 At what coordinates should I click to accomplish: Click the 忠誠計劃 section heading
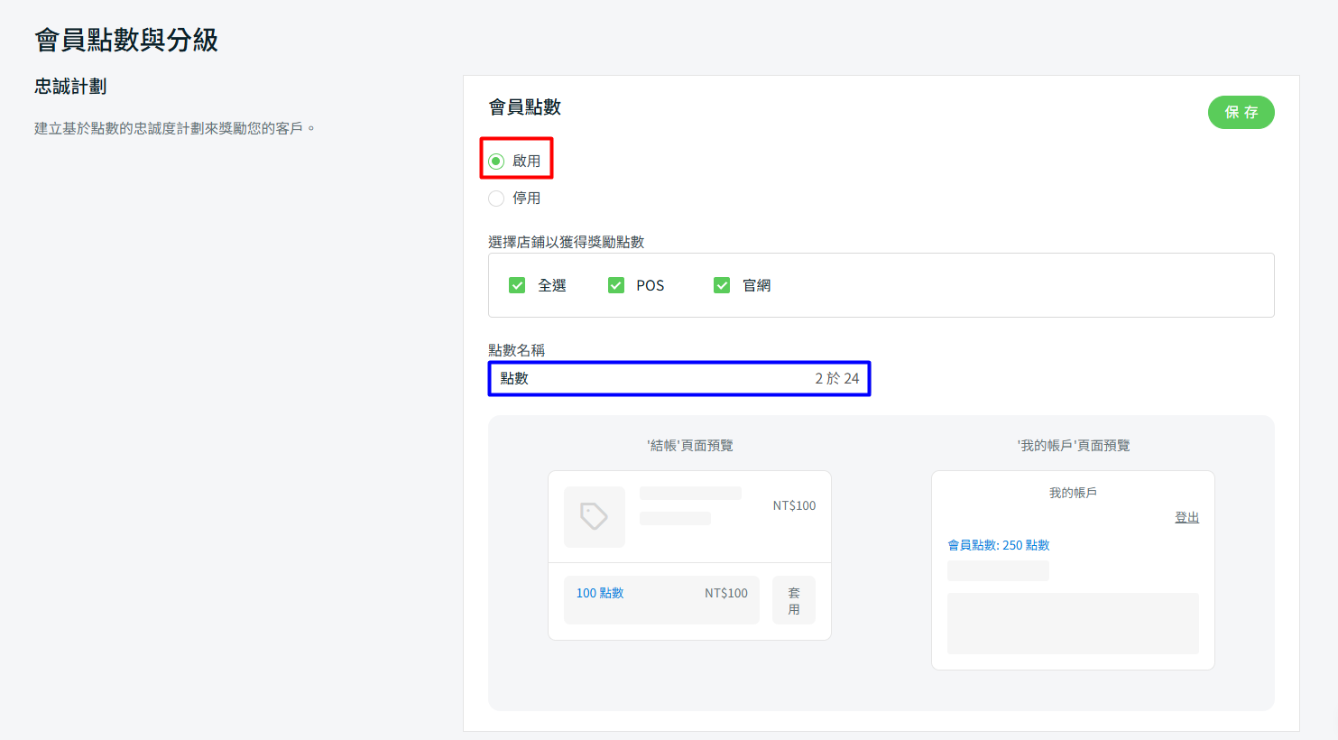click(x=70, y=87)
